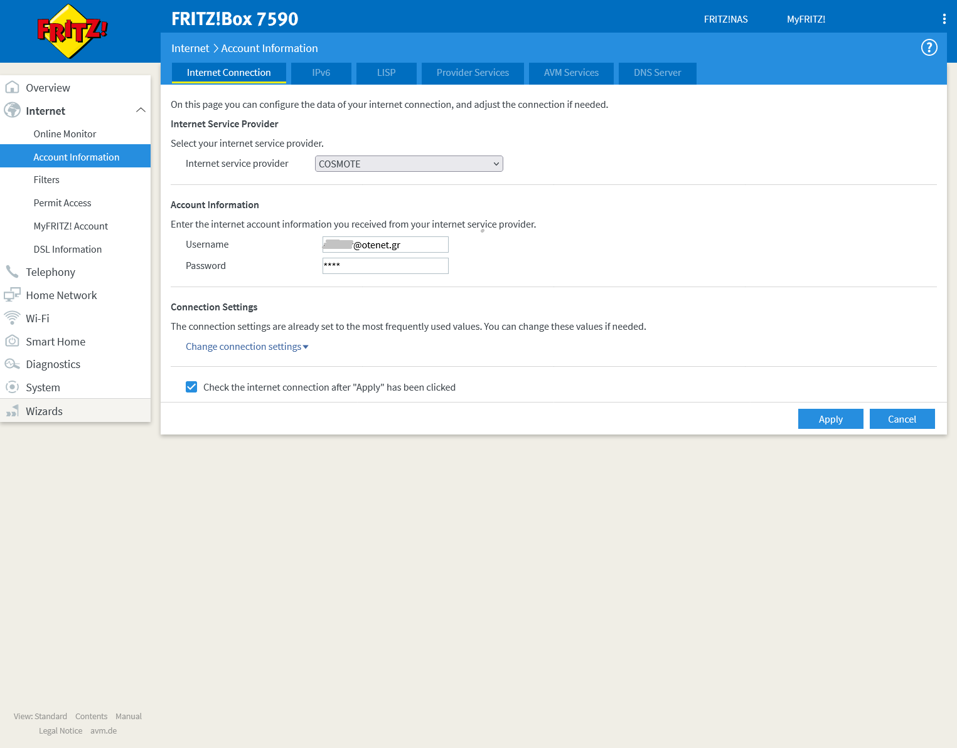Open the Legal Notice link
The height and width of the screenshot is (748, 957).
[x=60, y=730]
